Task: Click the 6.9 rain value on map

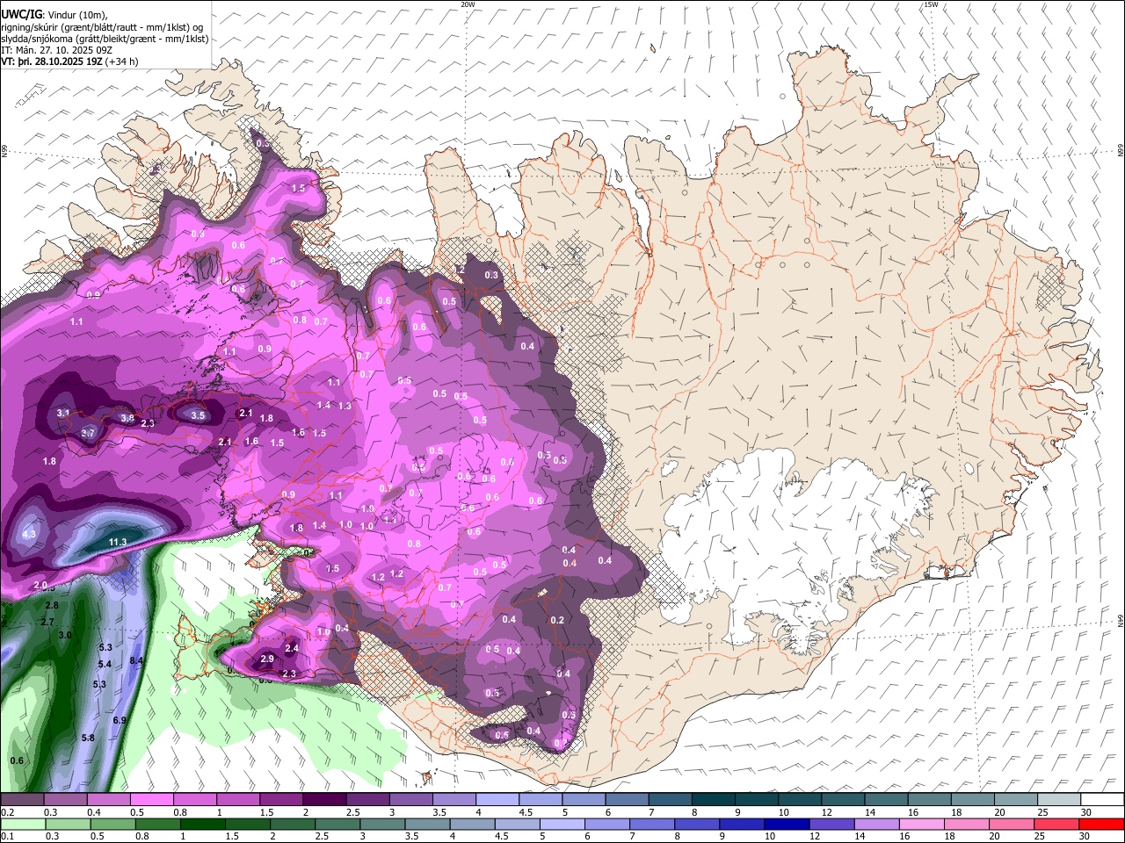Action: (x=120, y=720)
